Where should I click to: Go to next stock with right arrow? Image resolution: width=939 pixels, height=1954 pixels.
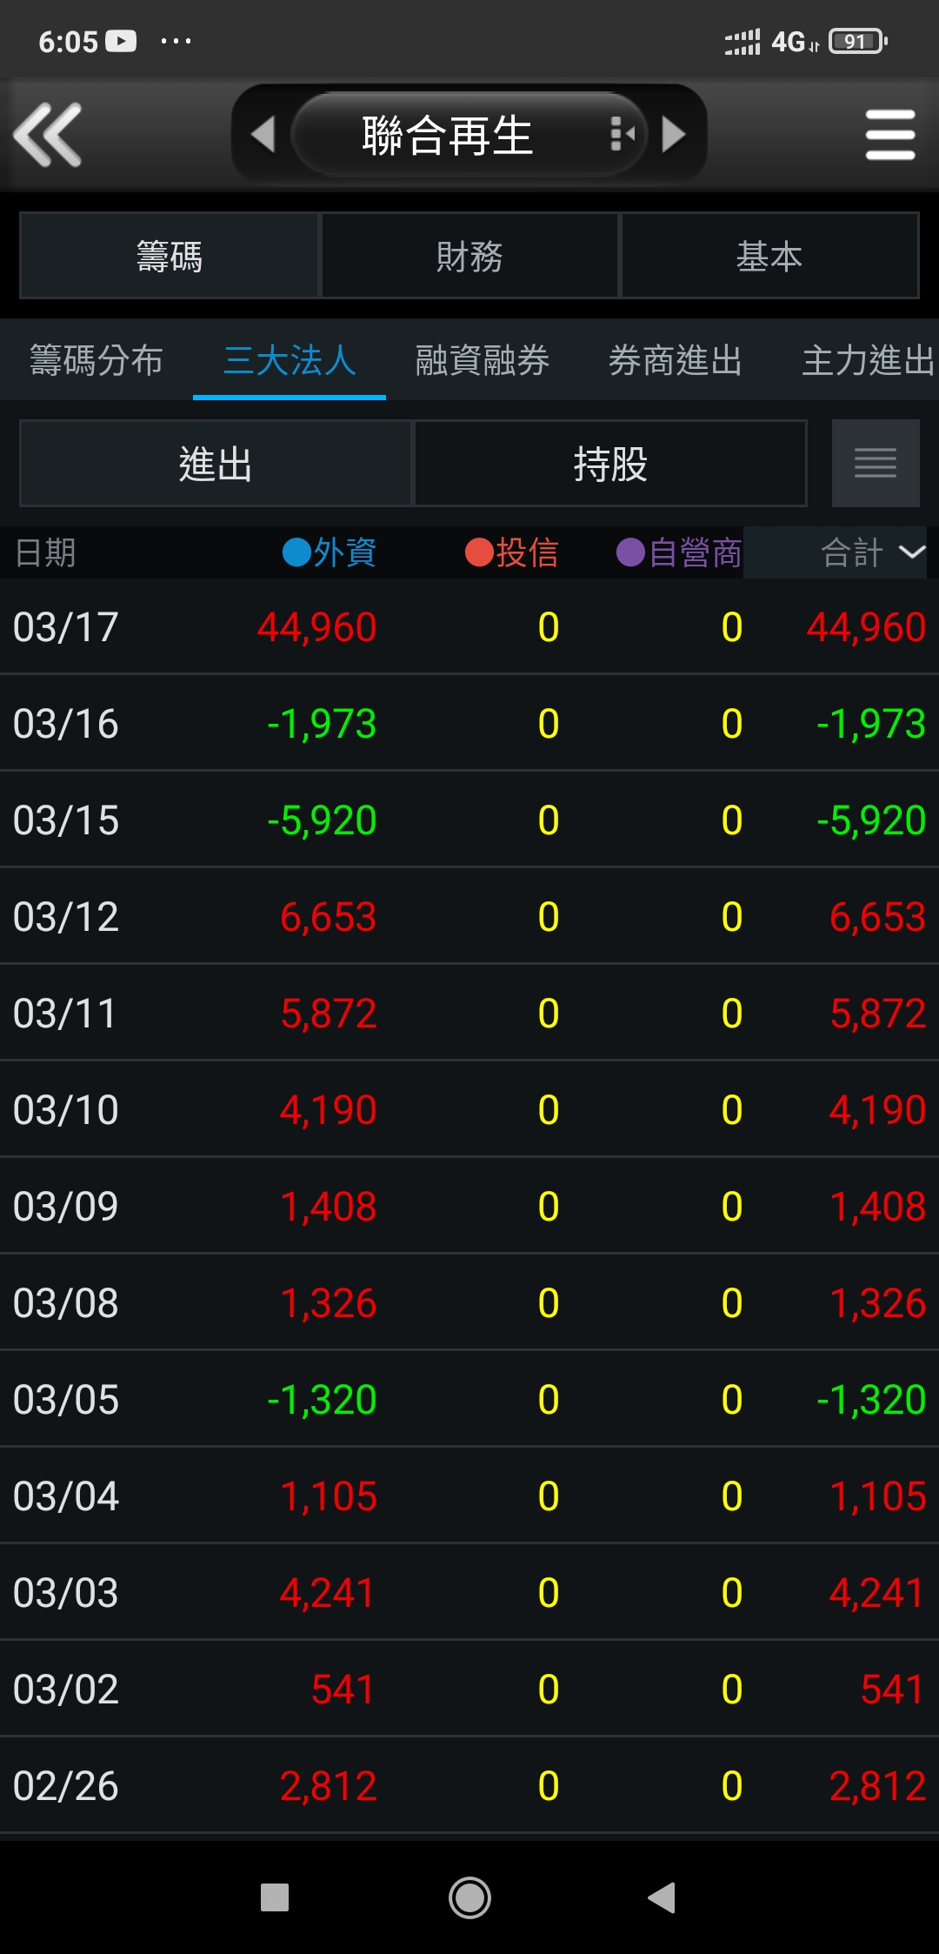674,135
